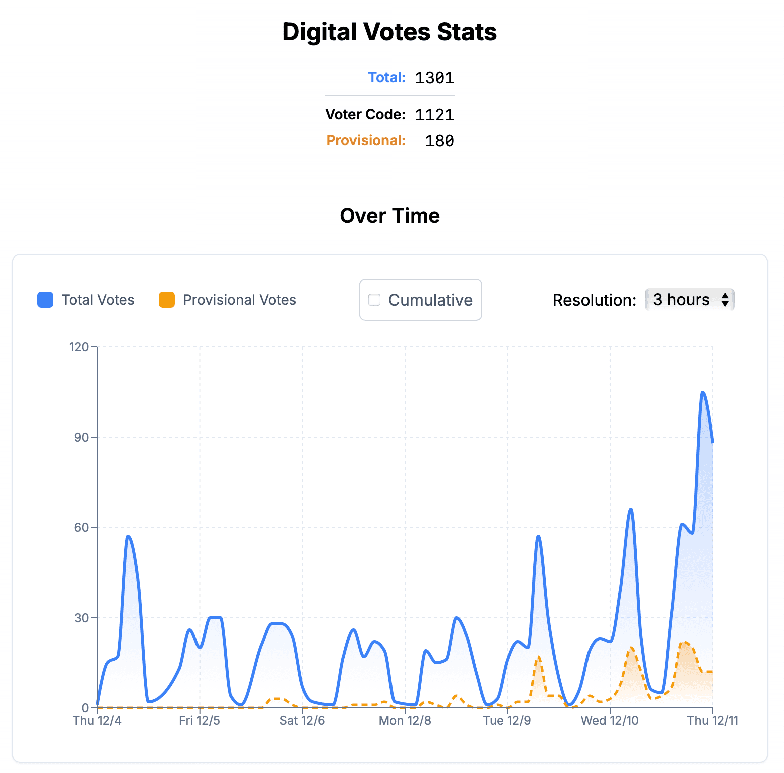
Task: Click the down arrow on the Resolution selector
Action: coord(726,303)
